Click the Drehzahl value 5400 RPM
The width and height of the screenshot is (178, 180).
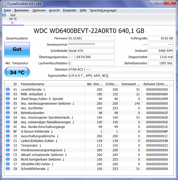(x=161, y=51)
